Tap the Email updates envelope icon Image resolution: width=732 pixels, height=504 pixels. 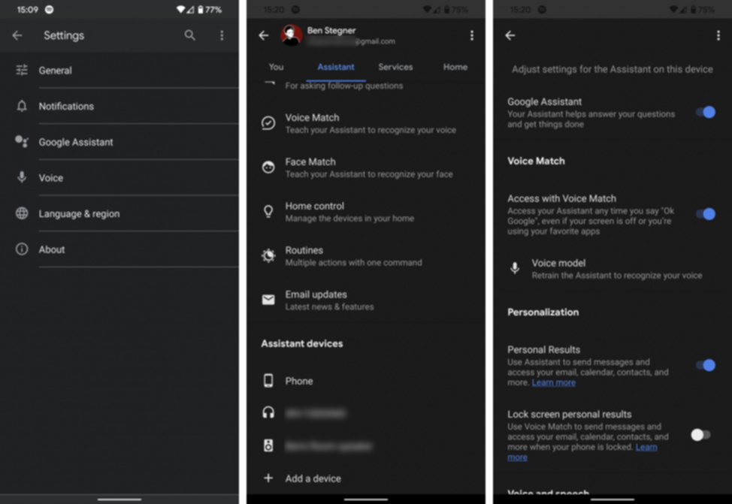(x=268, y=300)
